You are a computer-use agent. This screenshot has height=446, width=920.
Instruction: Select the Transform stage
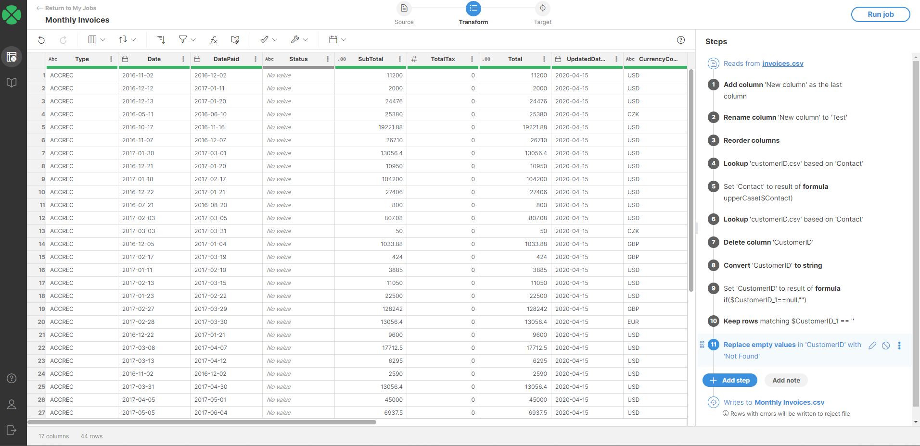[x=473, y=13]
